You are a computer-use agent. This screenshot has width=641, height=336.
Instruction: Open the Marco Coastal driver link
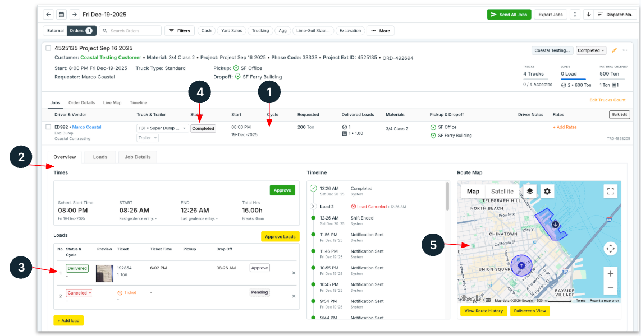pos(86,127)
